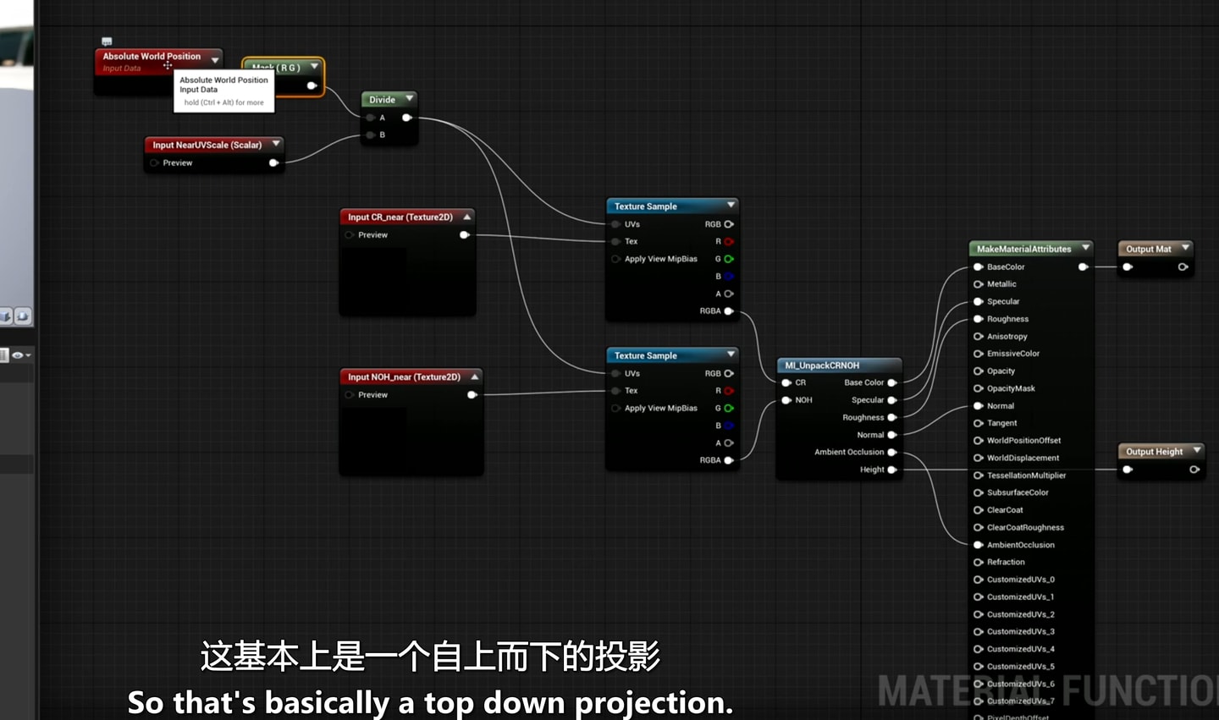Select the upper Texture Sample node title
The height and width of the screenshot is (720, 1219).
pyautogui.click(x=646, y=206)
